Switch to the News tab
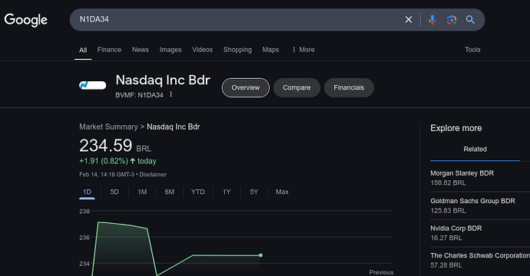Viewport: 530px width, 276px height. [x=141, y=50]
